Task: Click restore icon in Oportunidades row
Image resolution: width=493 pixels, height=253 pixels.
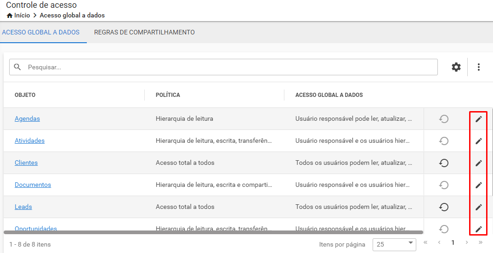Action: [444, 229]
